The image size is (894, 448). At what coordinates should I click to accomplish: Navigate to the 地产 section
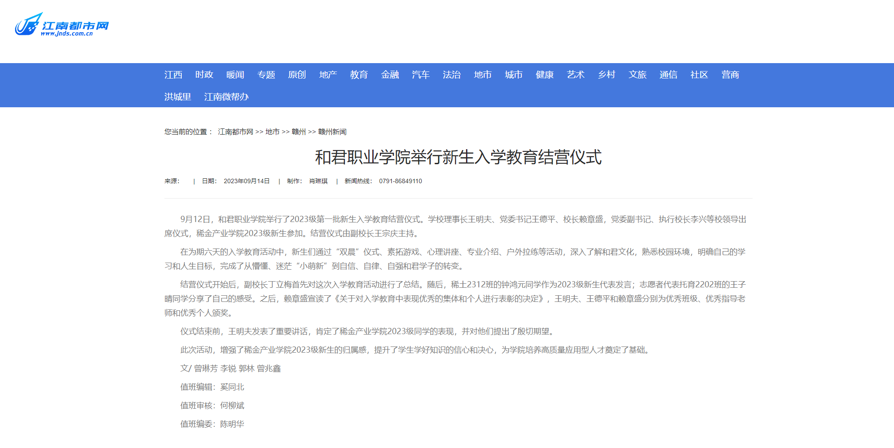click(x=328, y=75)
